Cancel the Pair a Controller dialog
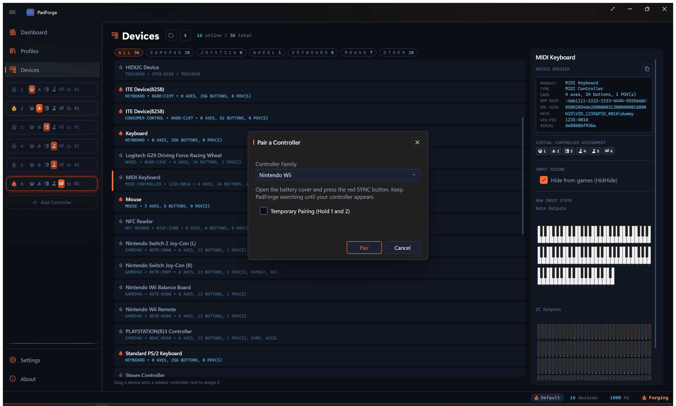This screenshot has width=676, height=406. point(403,248)
